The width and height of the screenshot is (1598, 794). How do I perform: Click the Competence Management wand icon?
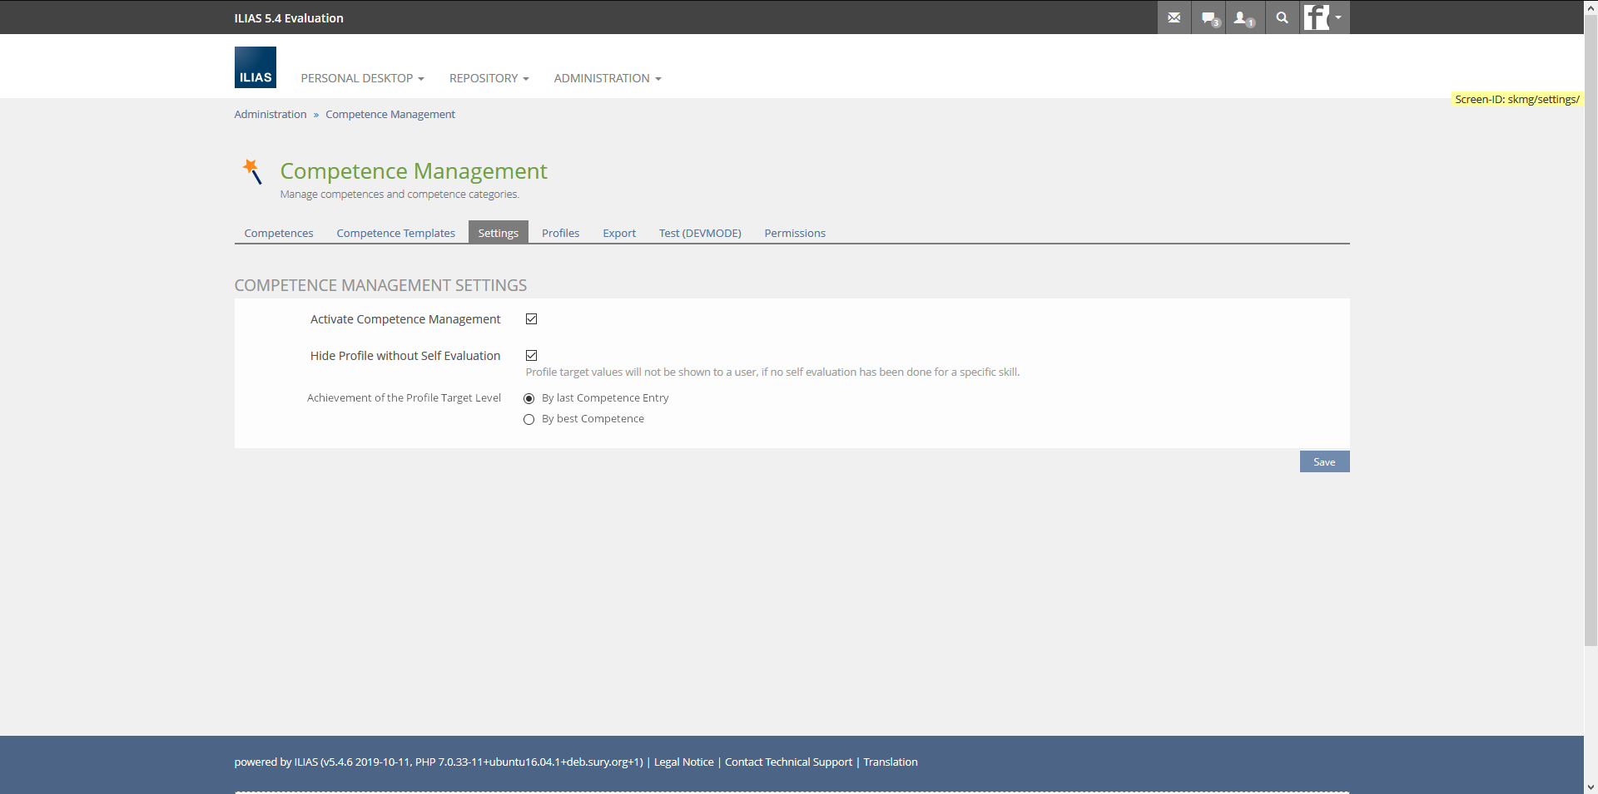point(252,171)
